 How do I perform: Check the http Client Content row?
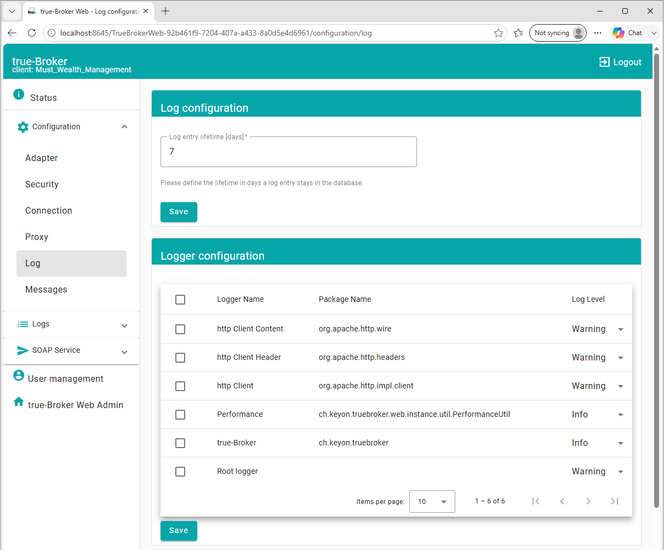[180, 329]
